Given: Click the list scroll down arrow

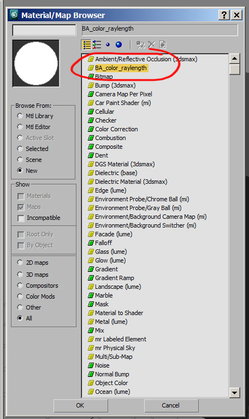Looking at the screenshot, I should point(235,393).
